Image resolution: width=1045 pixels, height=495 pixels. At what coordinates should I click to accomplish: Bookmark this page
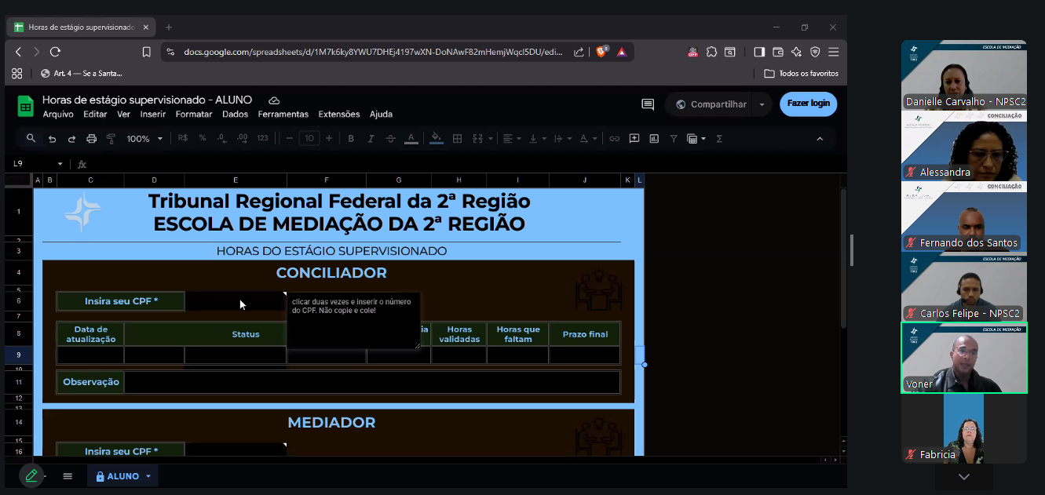pos(146,52)
